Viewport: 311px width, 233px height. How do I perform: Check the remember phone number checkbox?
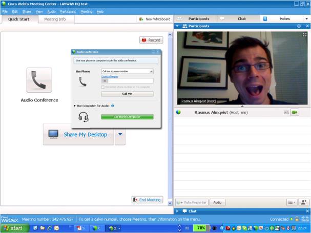(x=103, y=87)
